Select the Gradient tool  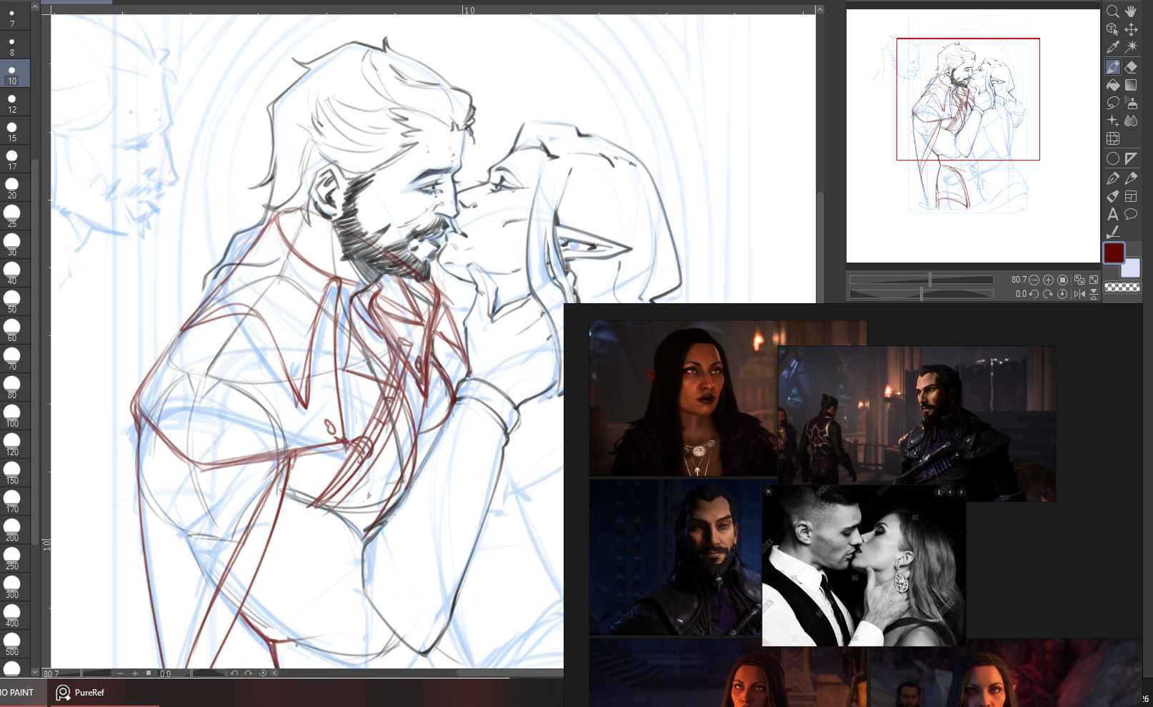pyautogui.click(x=1131, y=85)
